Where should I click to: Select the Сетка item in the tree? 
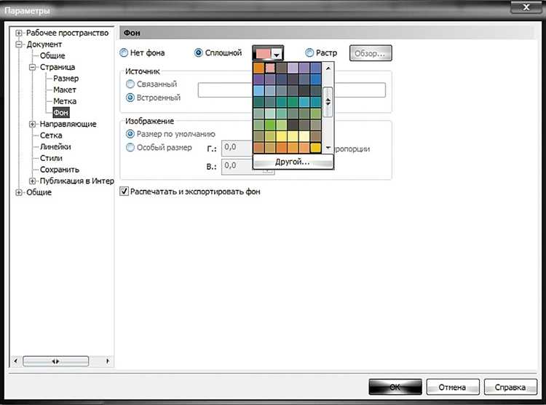(51, 135)
